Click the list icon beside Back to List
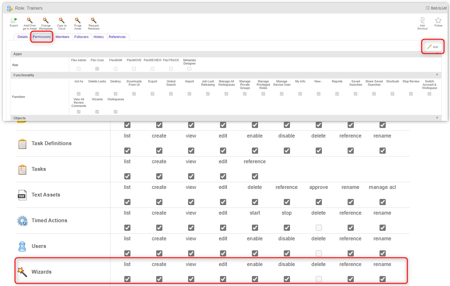Image resolution: width=450 pixels, height=286 pixels. pyautogui.click(x=428, y=8)
